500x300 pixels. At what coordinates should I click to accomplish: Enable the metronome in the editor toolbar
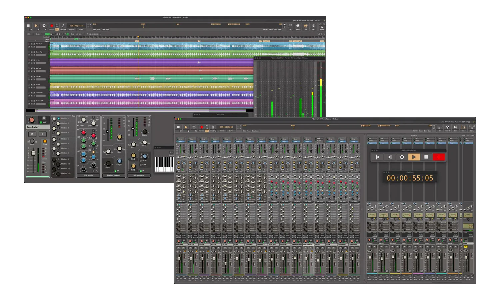[x=63, y=26]
